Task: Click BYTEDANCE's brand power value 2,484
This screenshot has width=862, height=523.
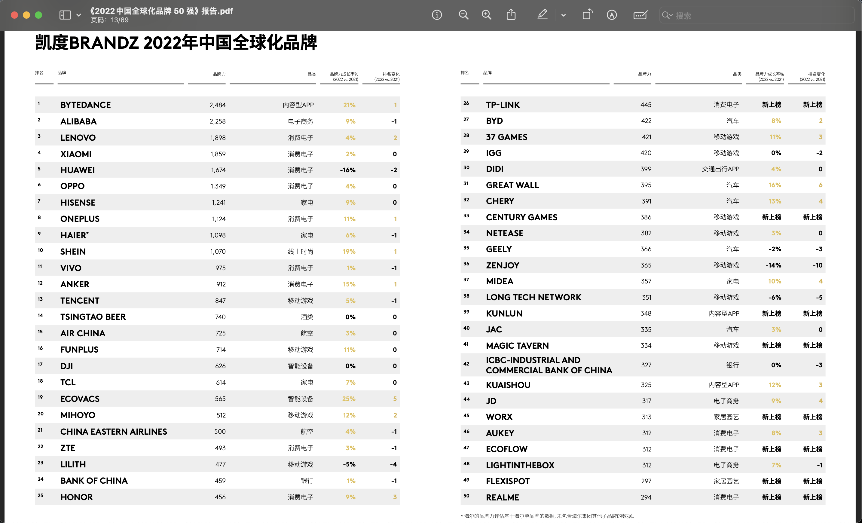Action: click(x=217, y=105)
